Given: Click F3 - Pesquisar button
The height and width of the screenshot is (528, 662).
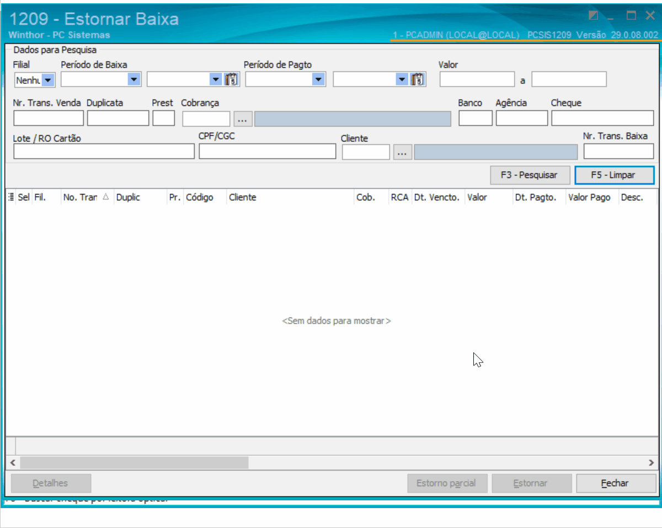Looking at the screenshot, I should point(530,175).
